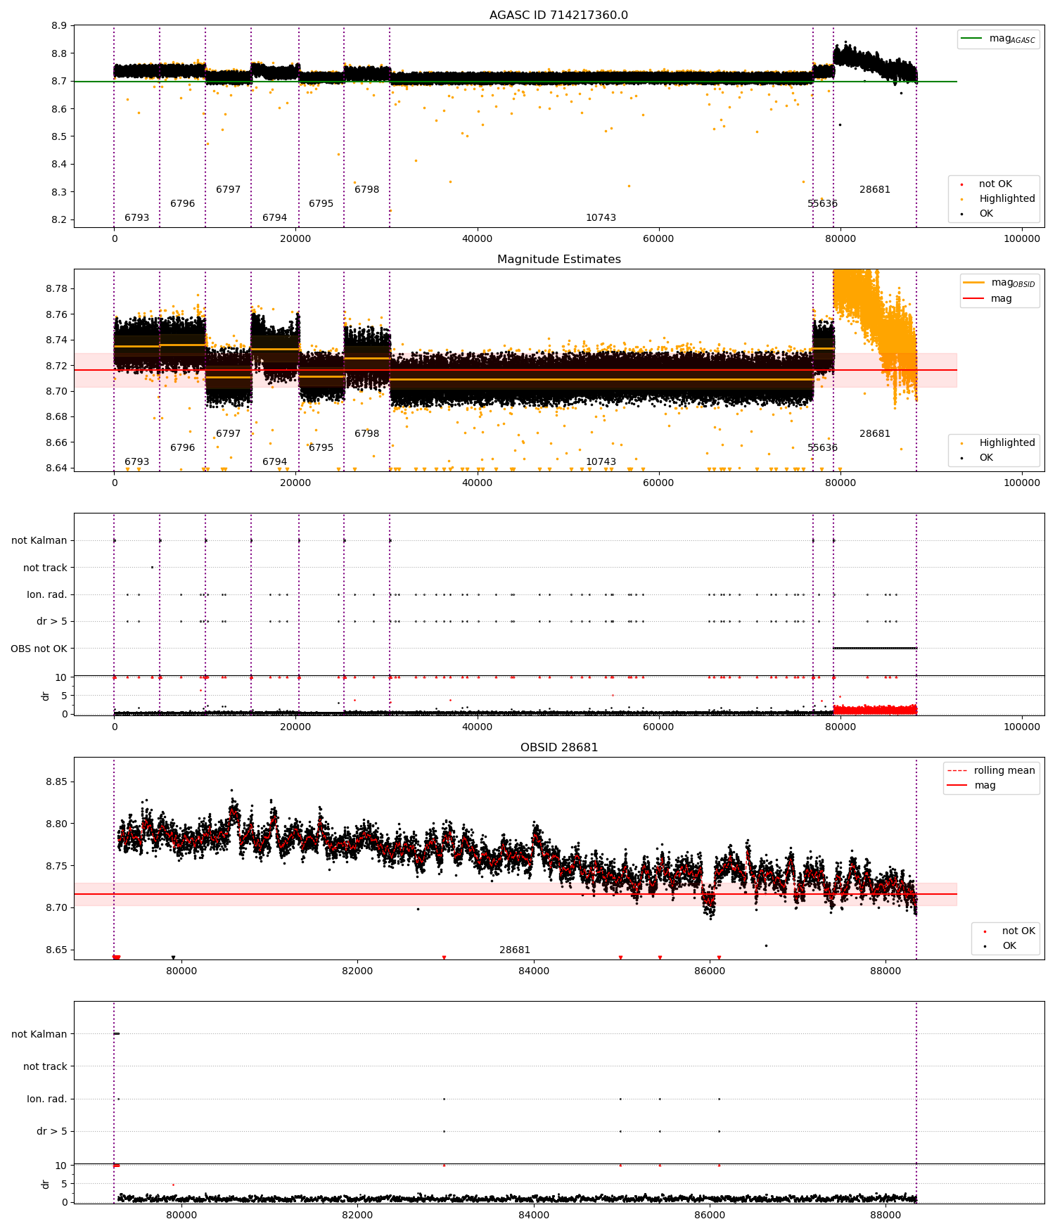Click the 8.68 y-axis tick label

point(56,416)
